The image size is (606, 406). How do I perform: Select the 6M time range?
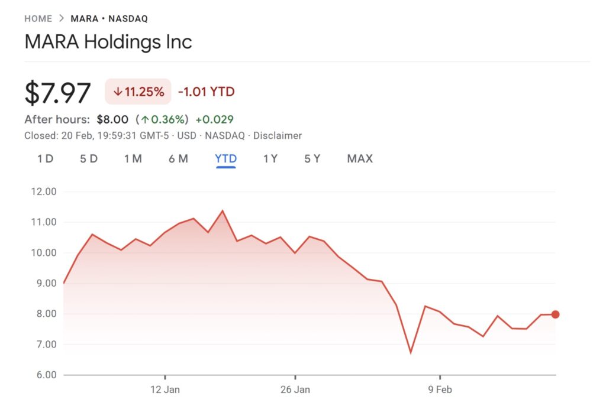click(178, 158)
